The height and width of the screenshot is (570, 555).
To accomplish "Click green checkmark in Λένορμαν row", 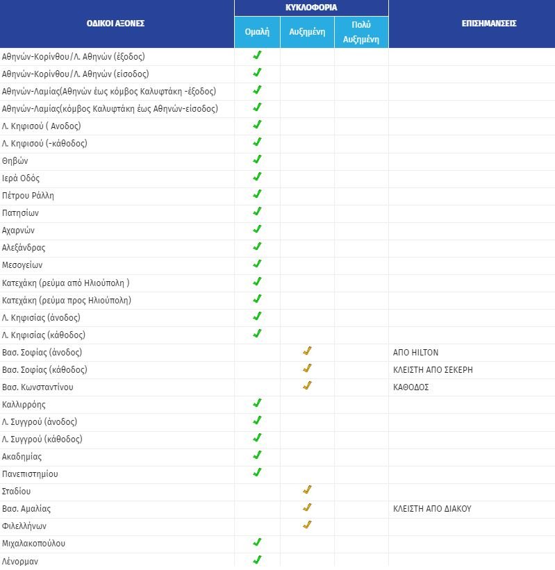I will [x=257, y=560].
